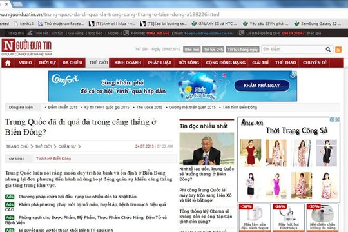The image size is (348, 232).
Task: Open -26% Máy hút bụi Electrolux product
Action: point(289,218)
